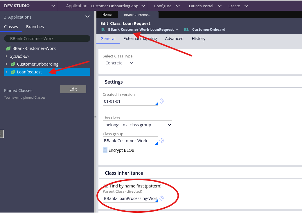Viewport: 302px width, 213px height.
Task: Click target icon beside Parent Class field
Action: pos(162,198)
